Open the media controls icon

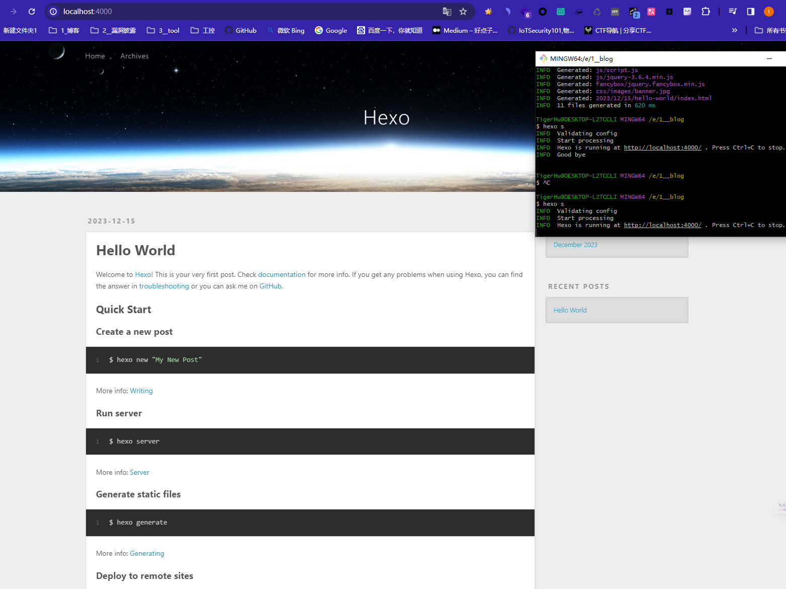tap(733, 12)
